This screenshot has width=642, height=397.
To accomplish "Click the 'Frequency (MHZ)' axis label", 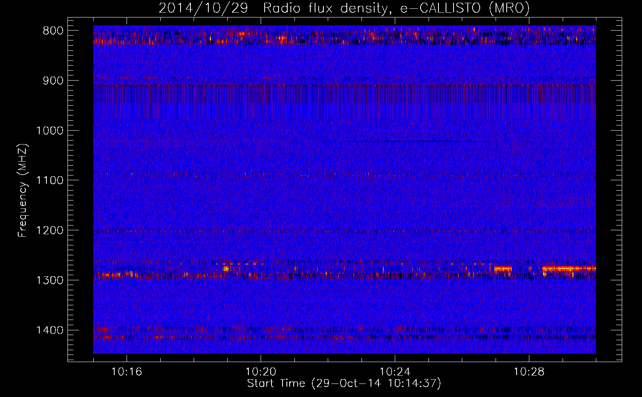I will coord(23,191).
